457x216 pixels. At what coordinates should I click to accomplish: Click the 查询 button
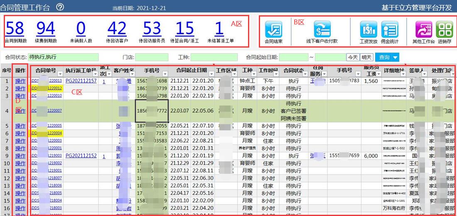[x=384, y=57]
